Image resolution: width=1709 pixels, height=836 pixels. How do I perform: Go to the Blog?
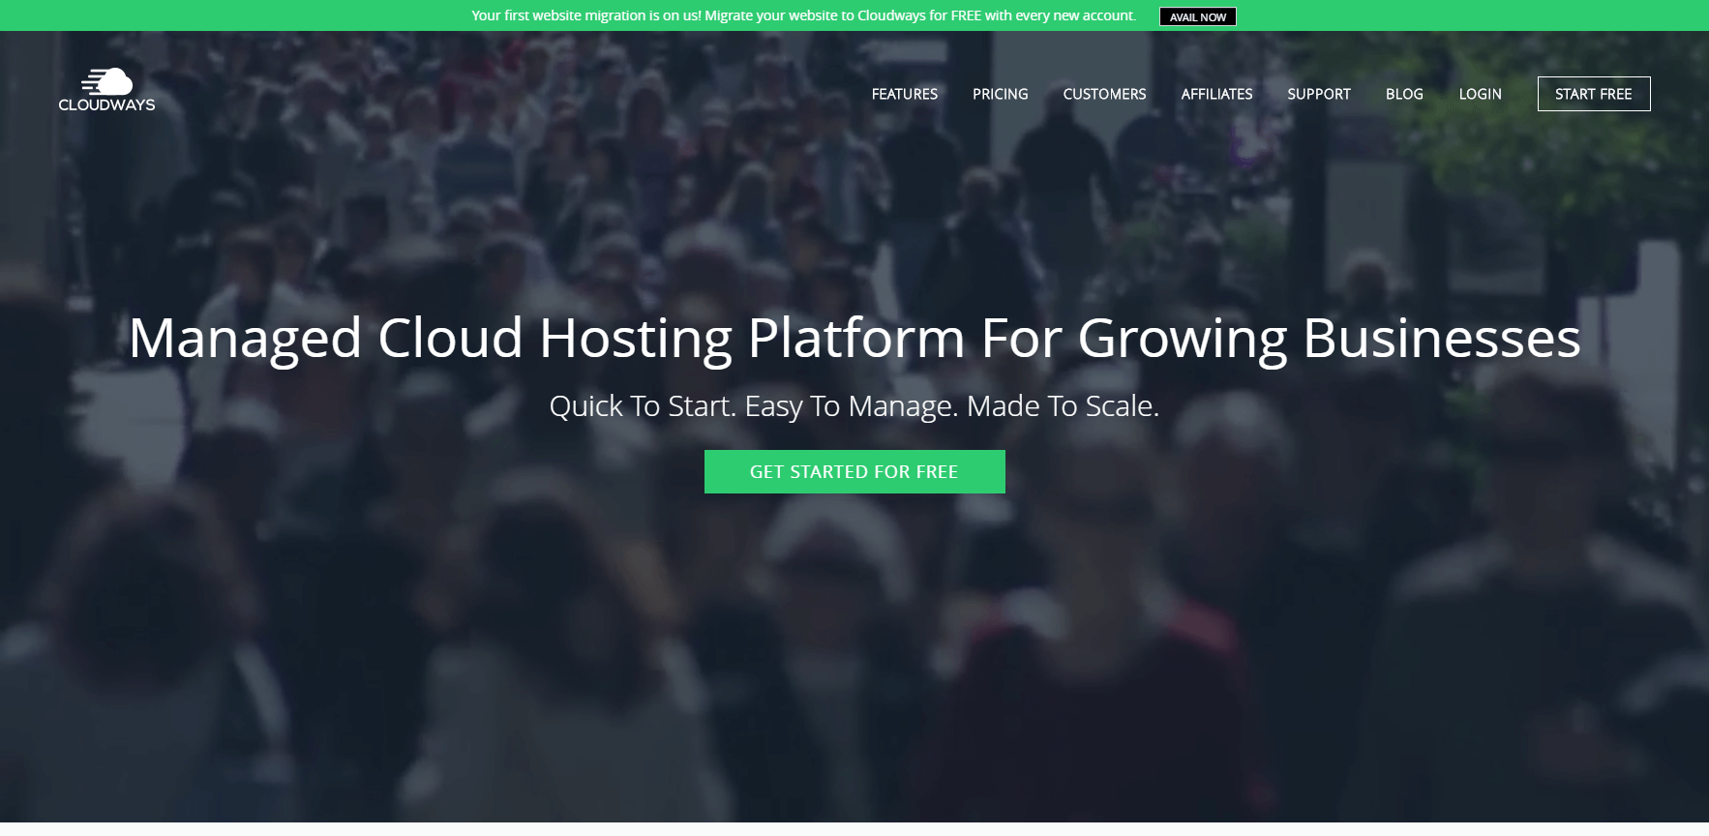coord(1404,94)
